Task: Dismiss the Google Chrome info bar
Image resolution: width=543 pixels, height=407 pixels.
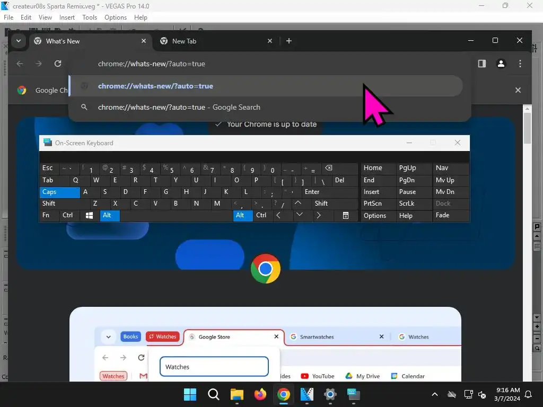Action: pyautogui.click(x=518, y=90)
